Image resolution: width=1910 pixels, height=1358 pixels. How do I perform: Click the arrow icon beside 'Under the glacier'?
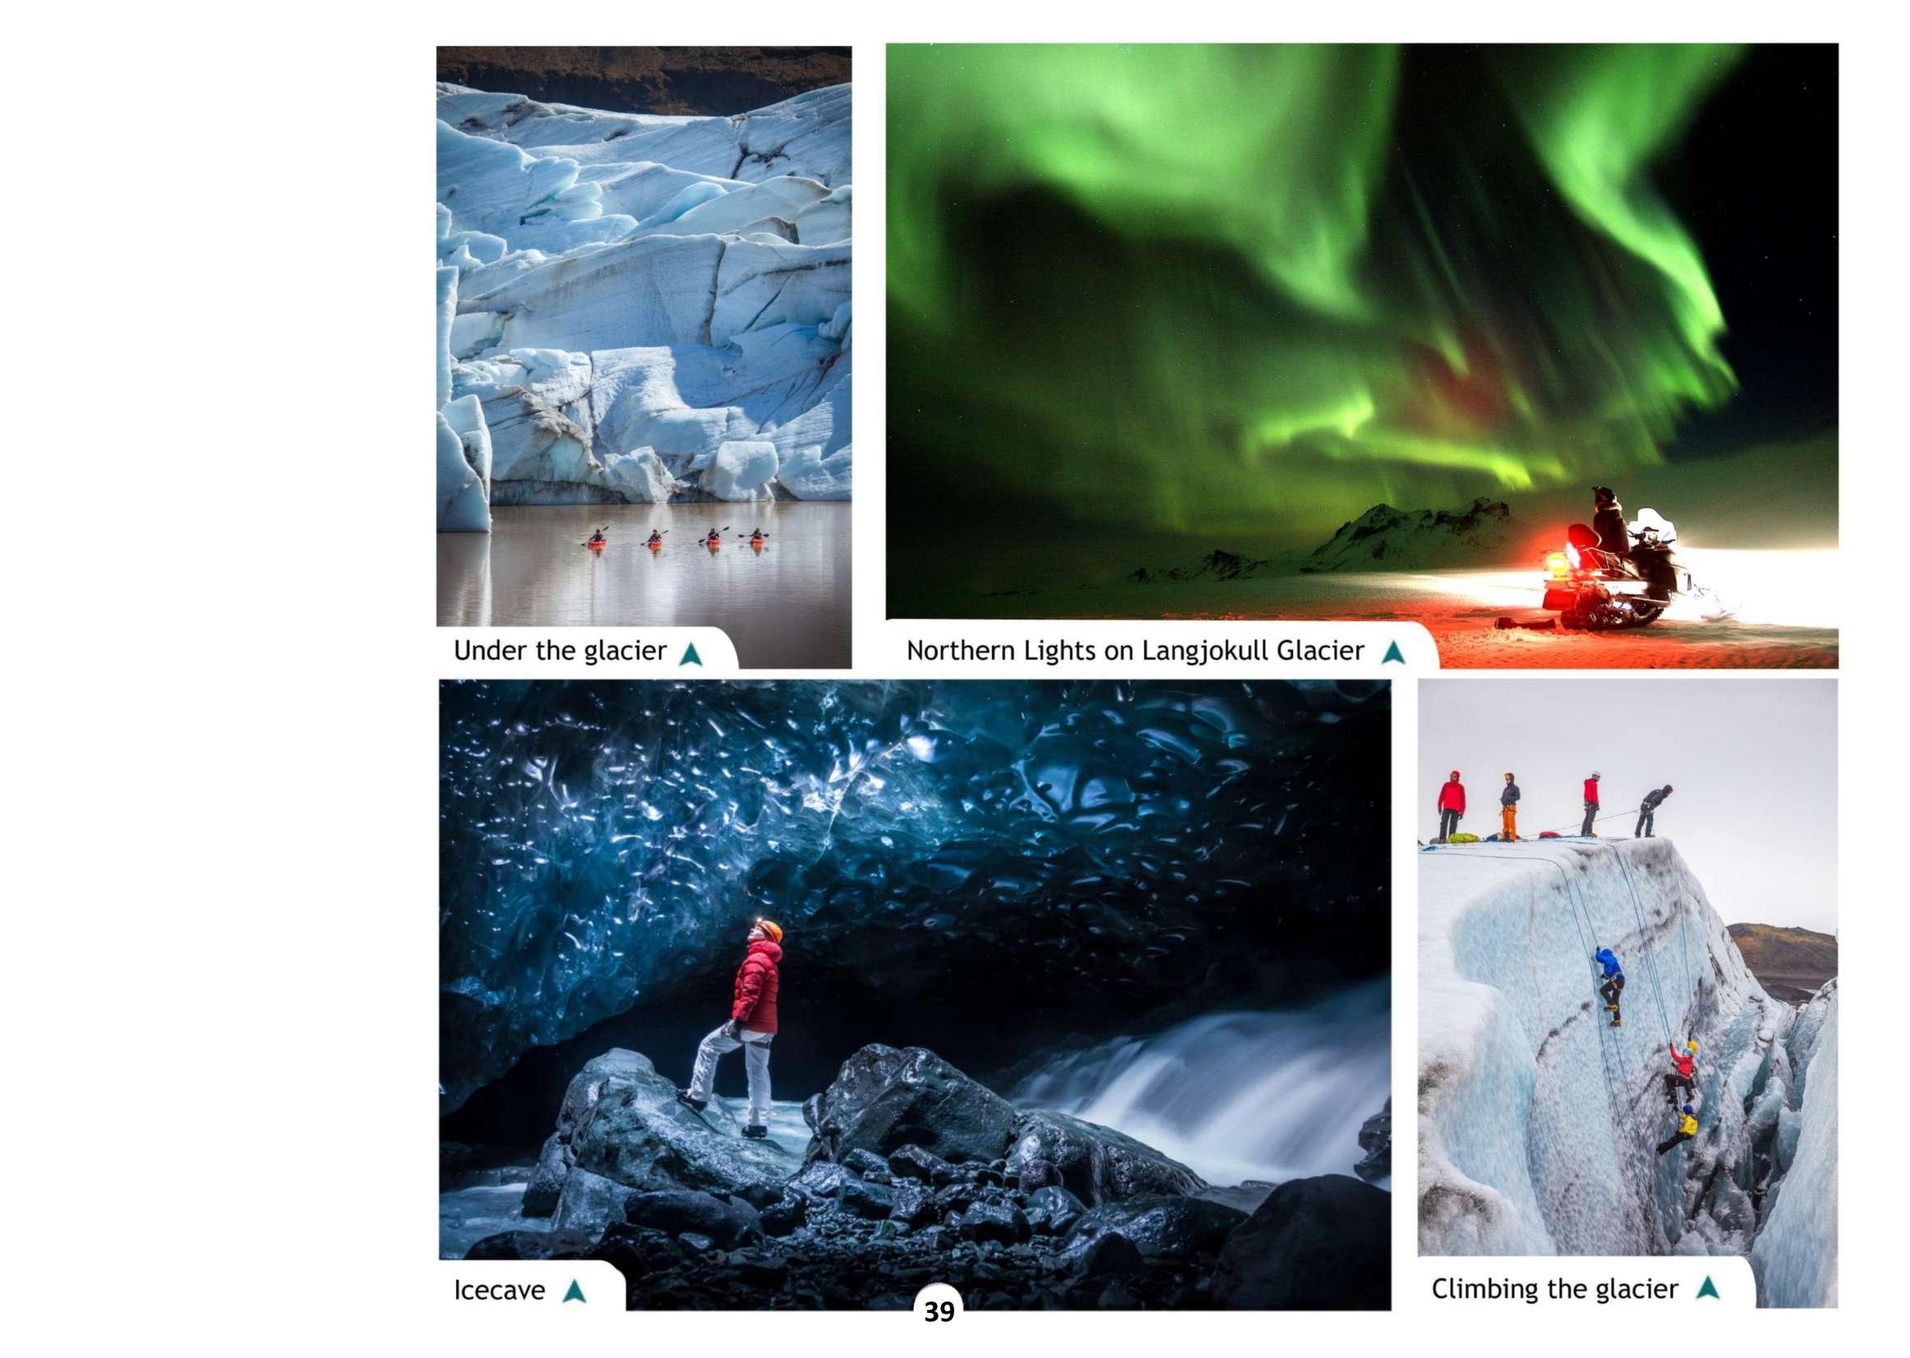pos(691,653)
